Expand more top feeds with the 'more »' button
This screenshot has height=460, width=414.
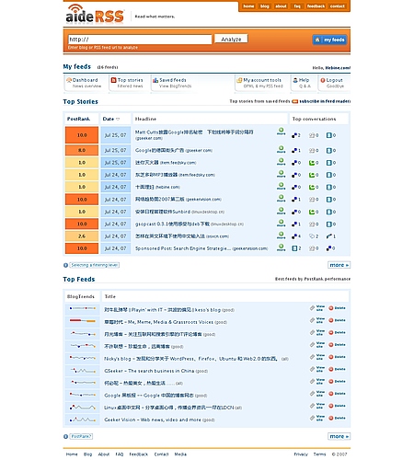[x=339, y=436]
